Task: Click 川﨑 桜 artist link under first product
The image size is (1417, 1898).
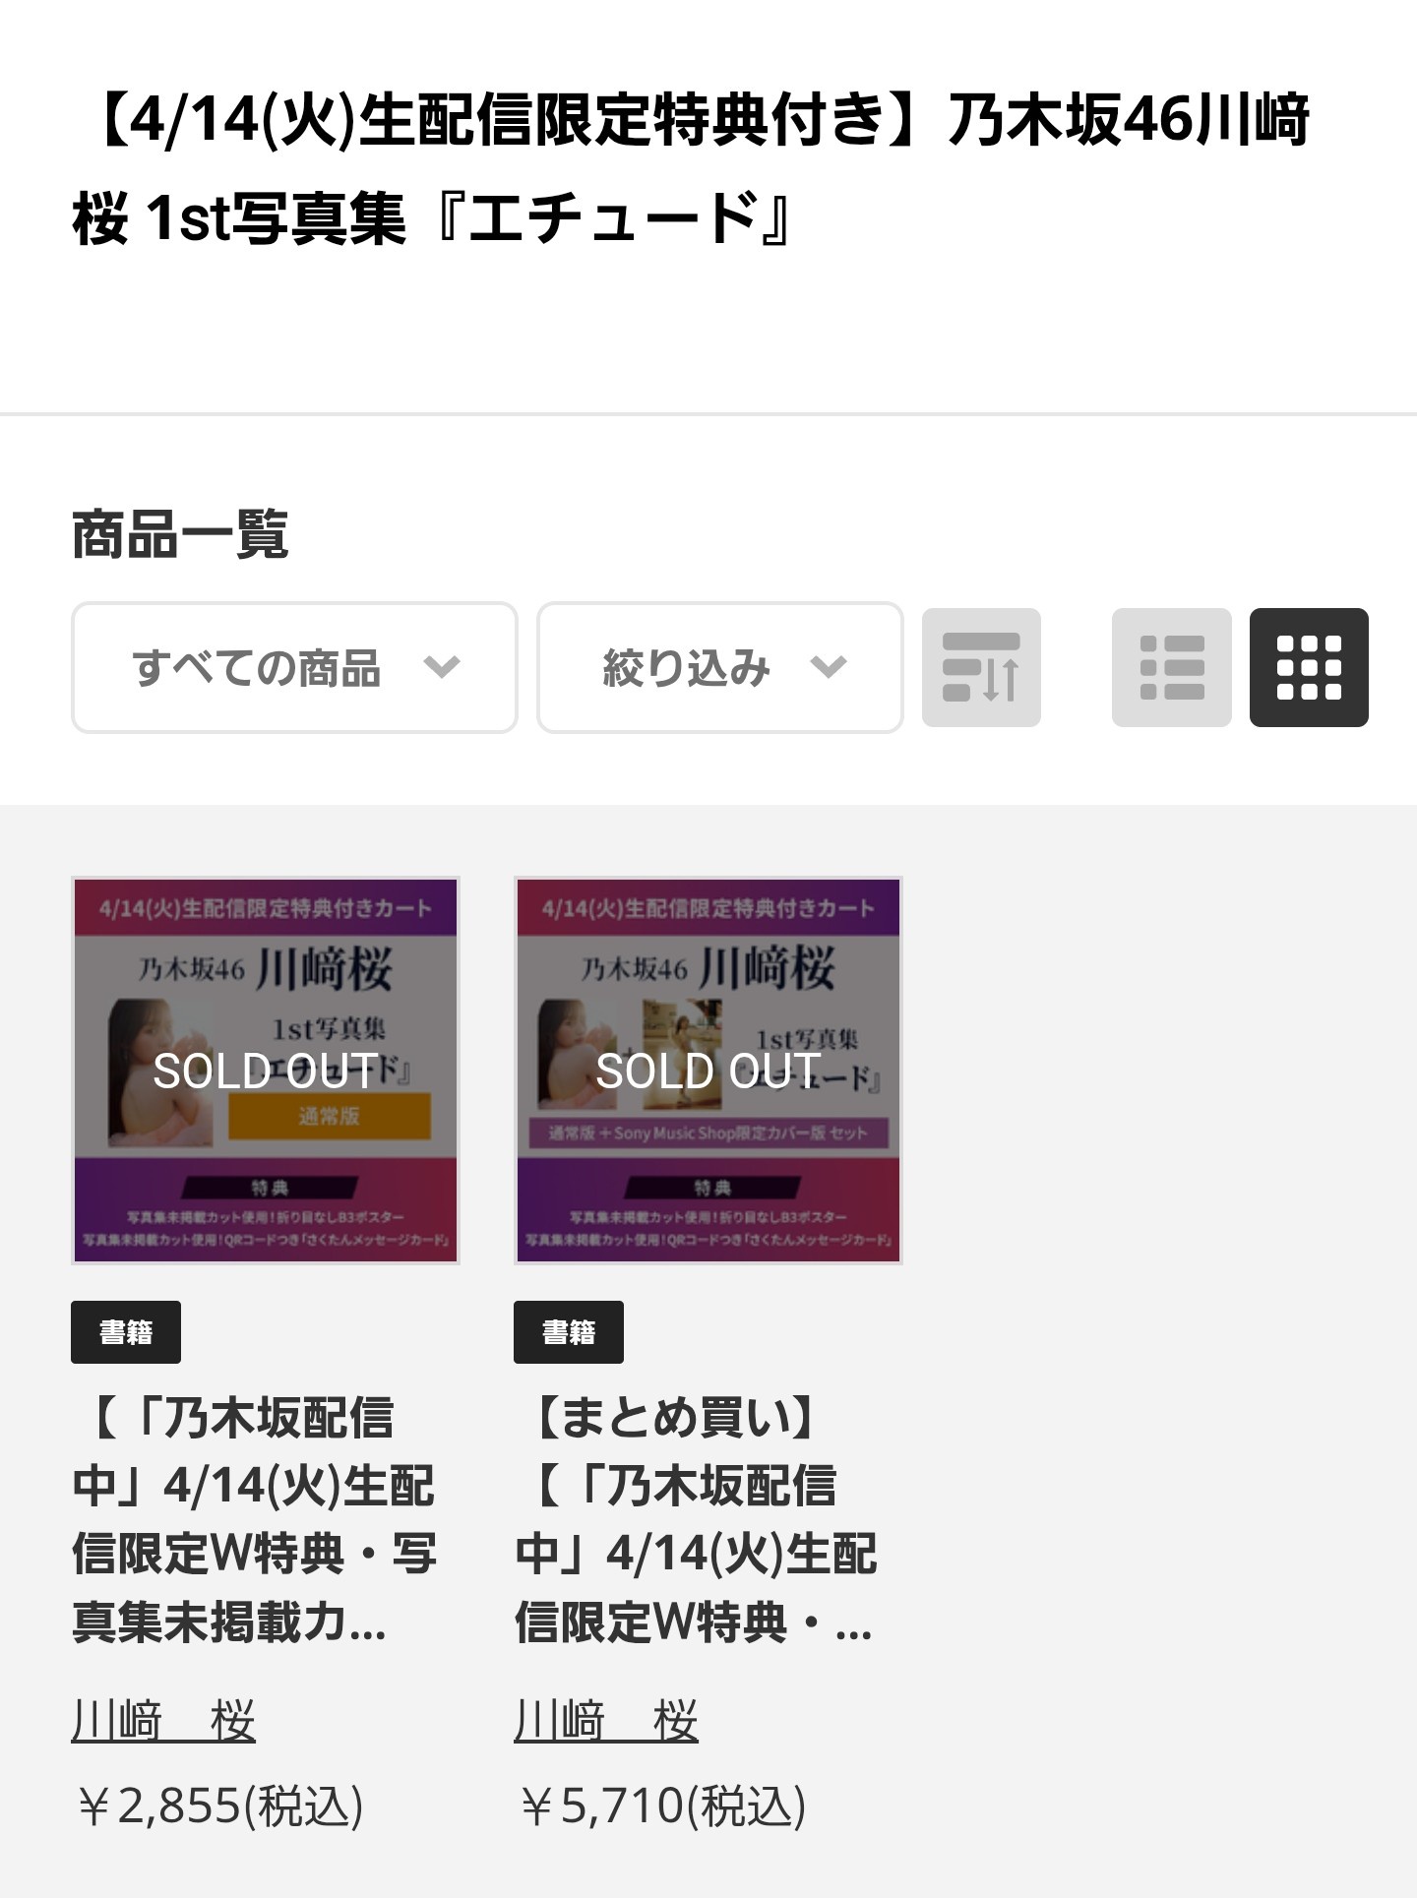Action: [163, 1721]
